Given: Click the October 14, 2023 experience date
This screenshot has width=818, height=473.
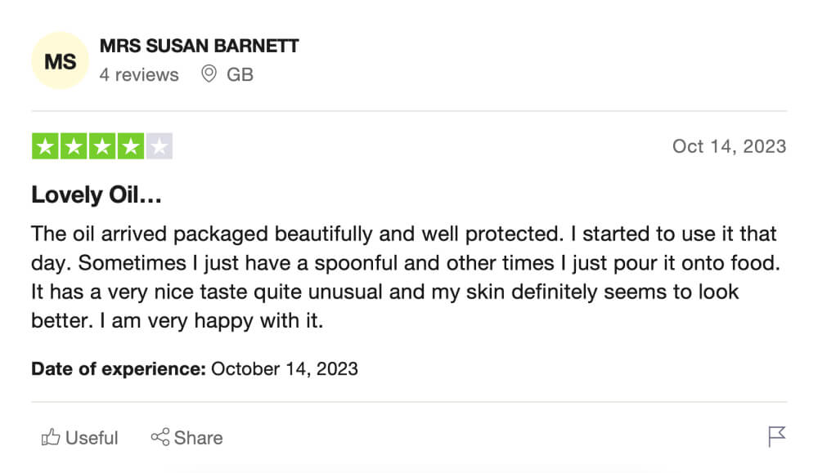Looking at the screenshot, I should [285, 368].
